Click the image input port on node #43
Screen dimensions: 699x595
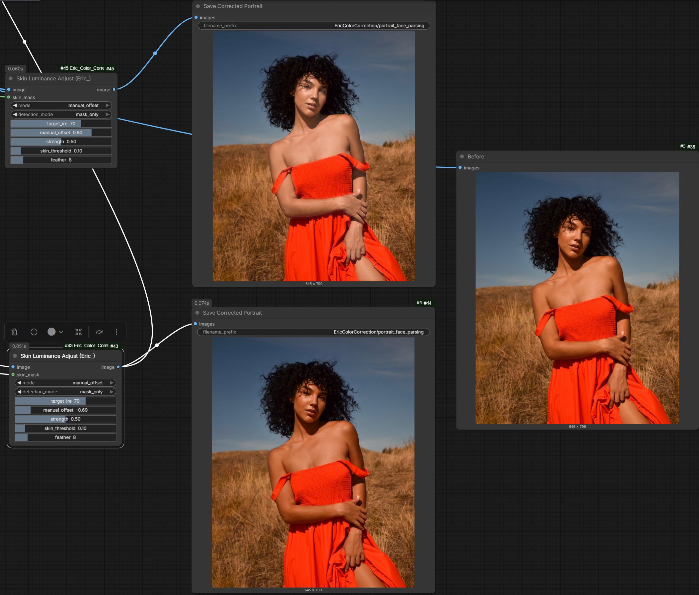tap(13, 367)
